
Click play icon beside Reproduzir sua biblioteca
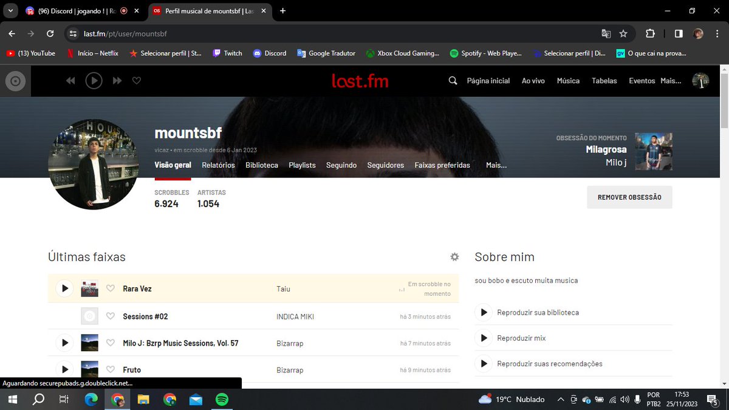click(x=484, y=312)
